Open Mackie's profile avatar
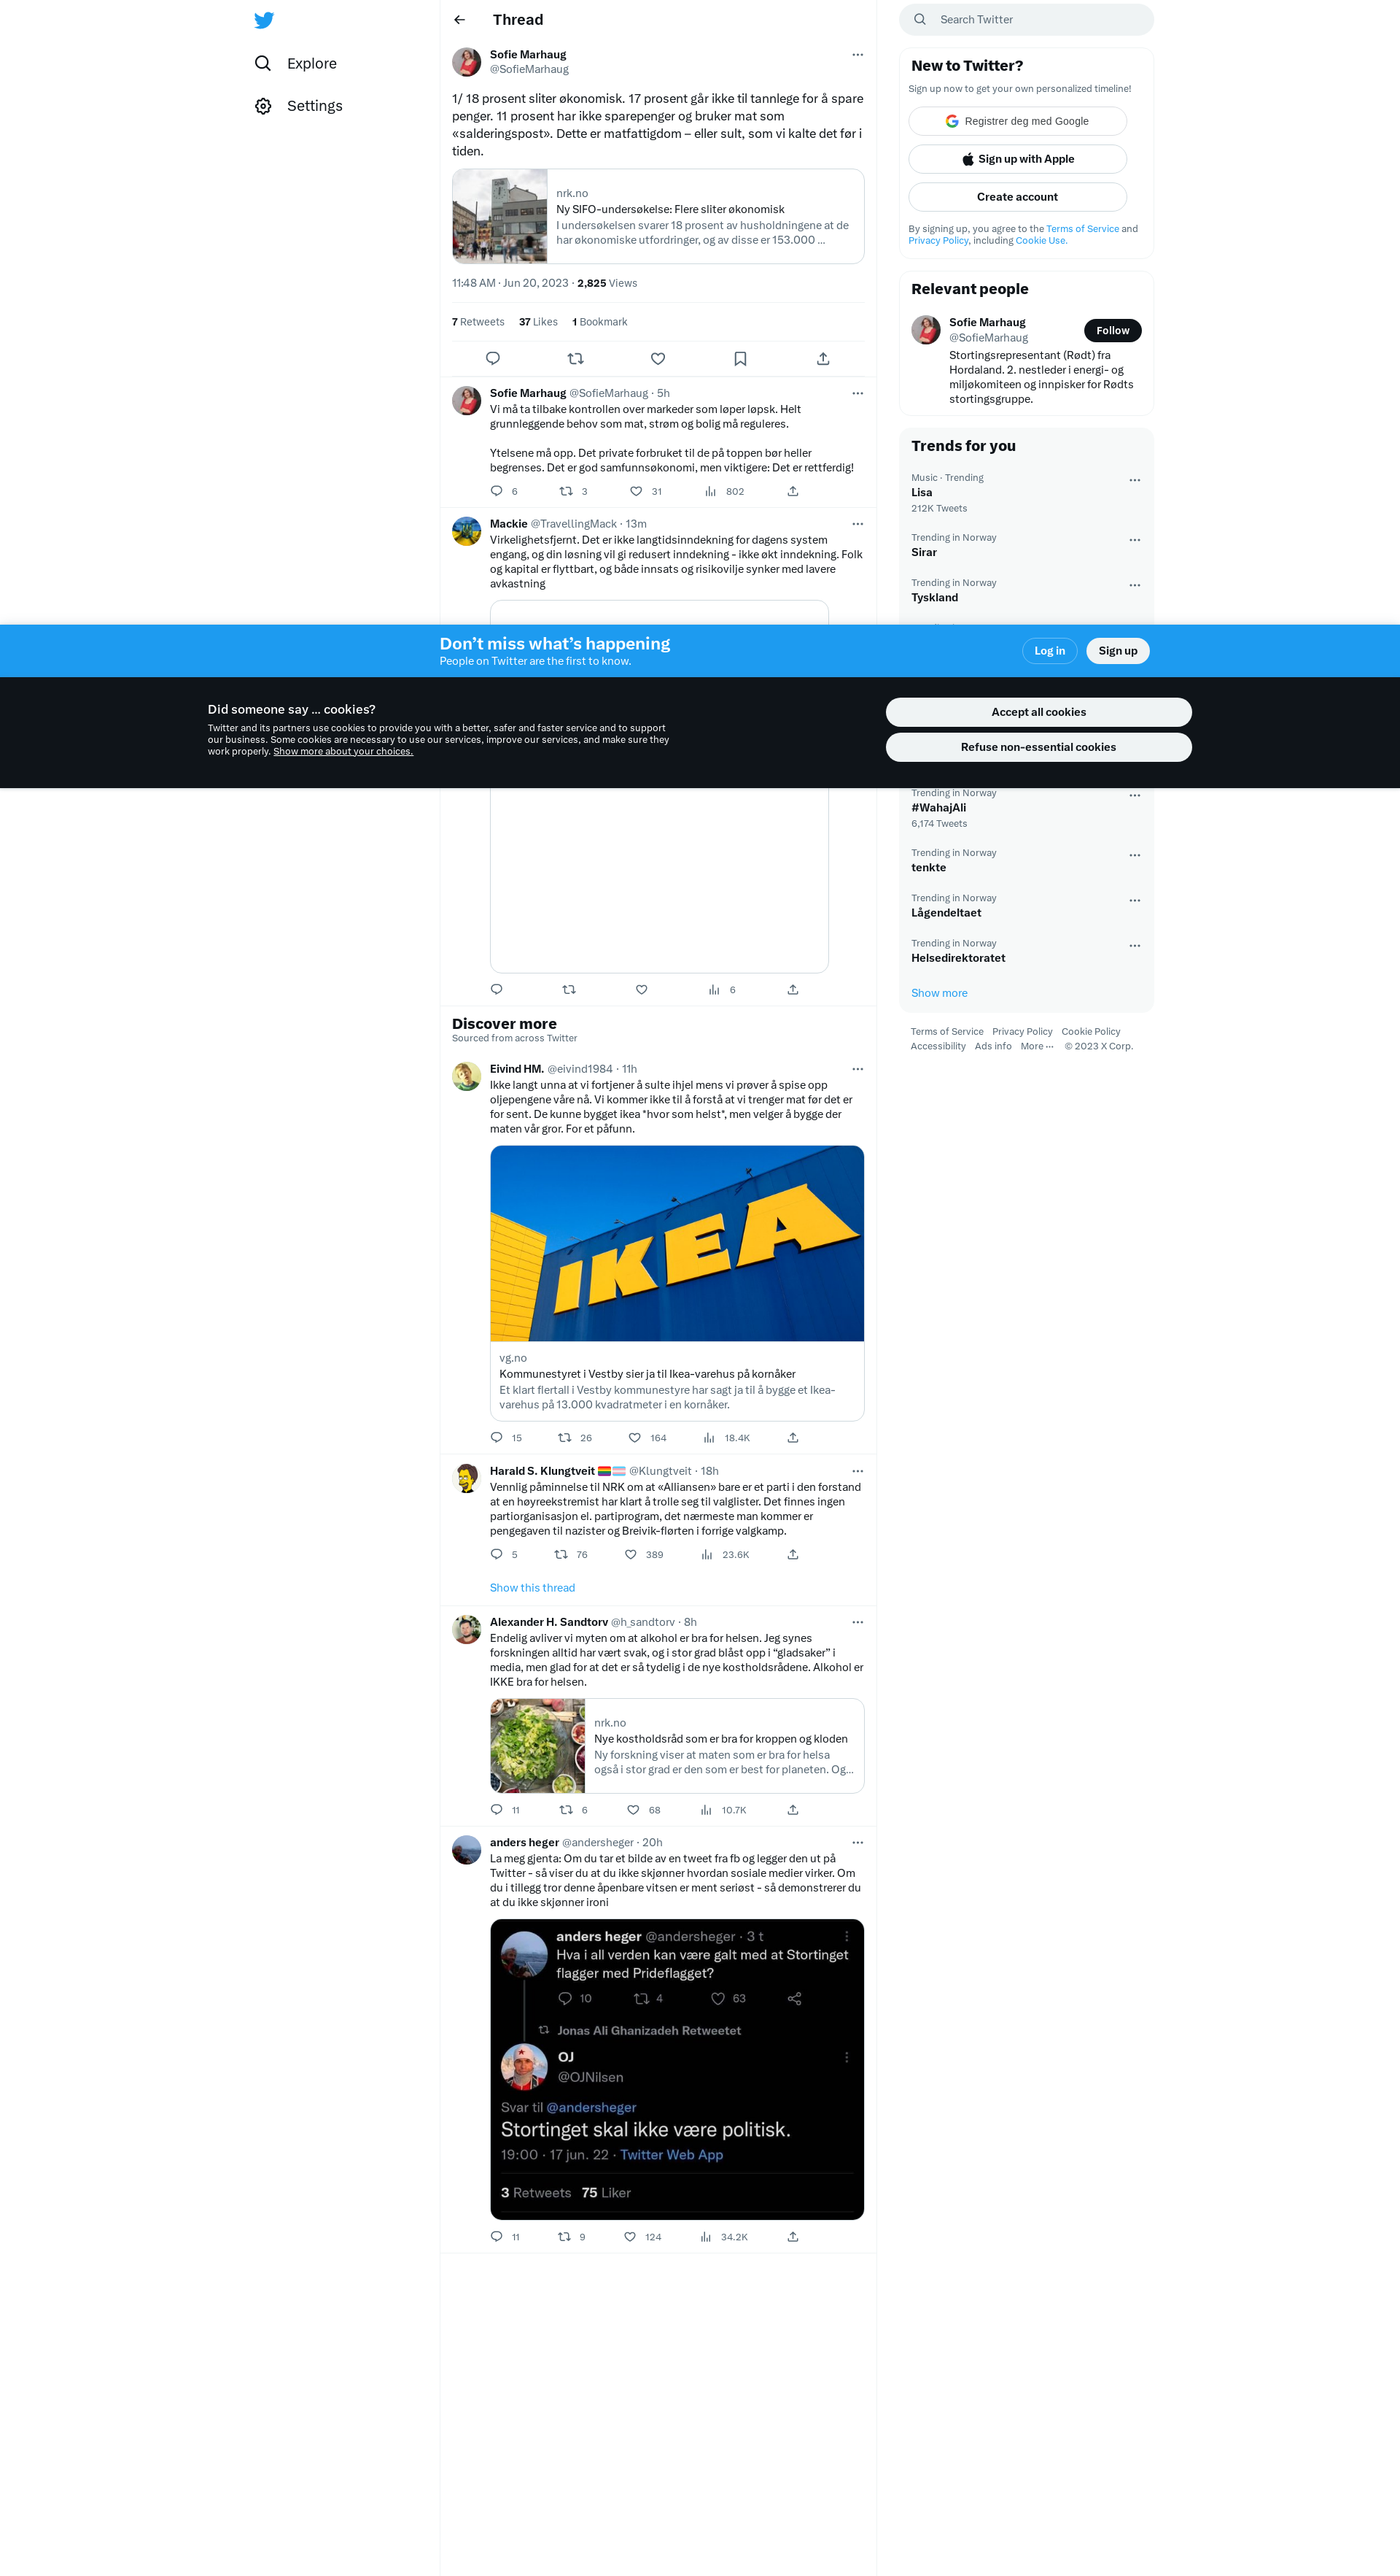1400x2576 pixels. (x=467, y=531)
